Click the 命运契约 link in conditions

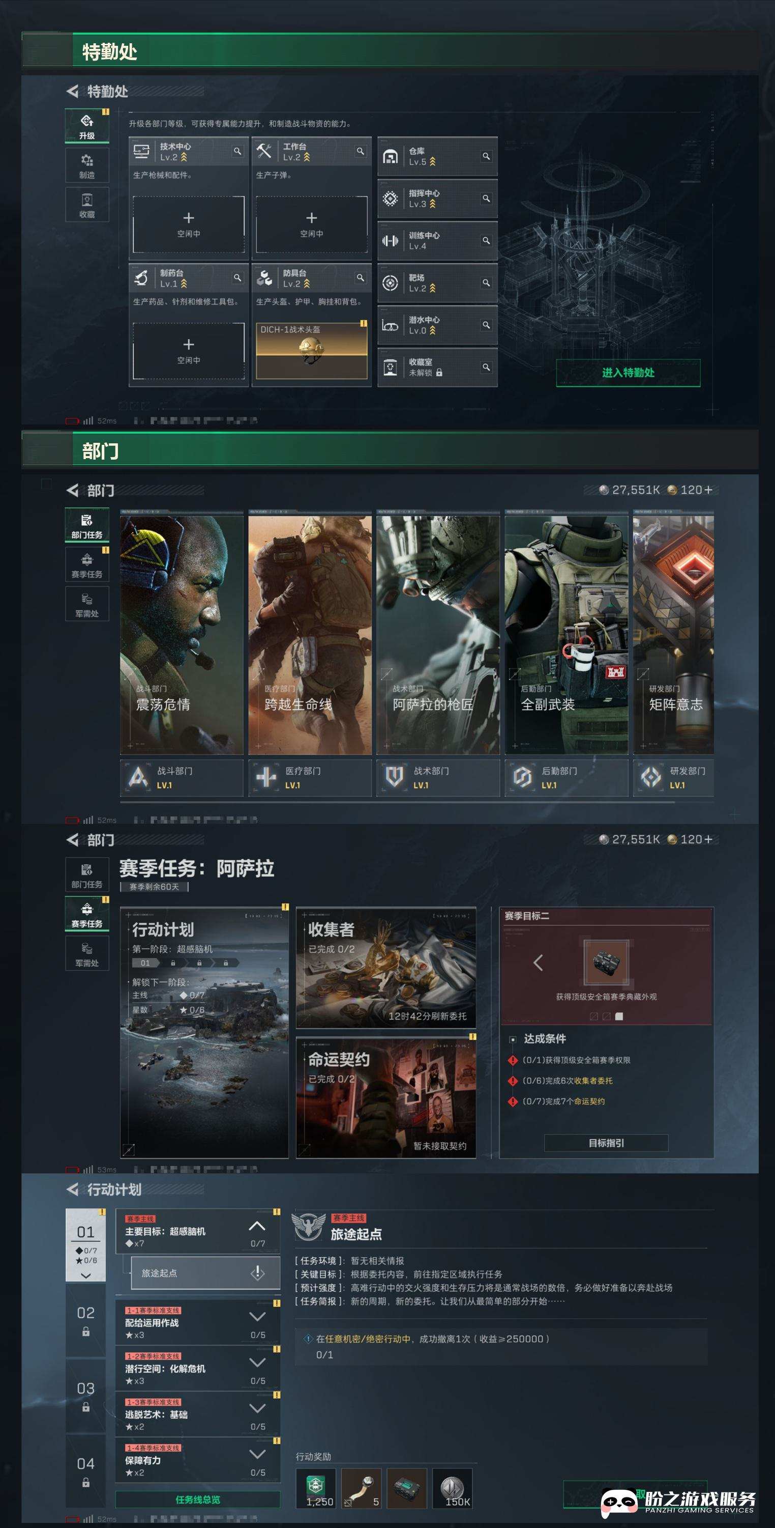589,1101
